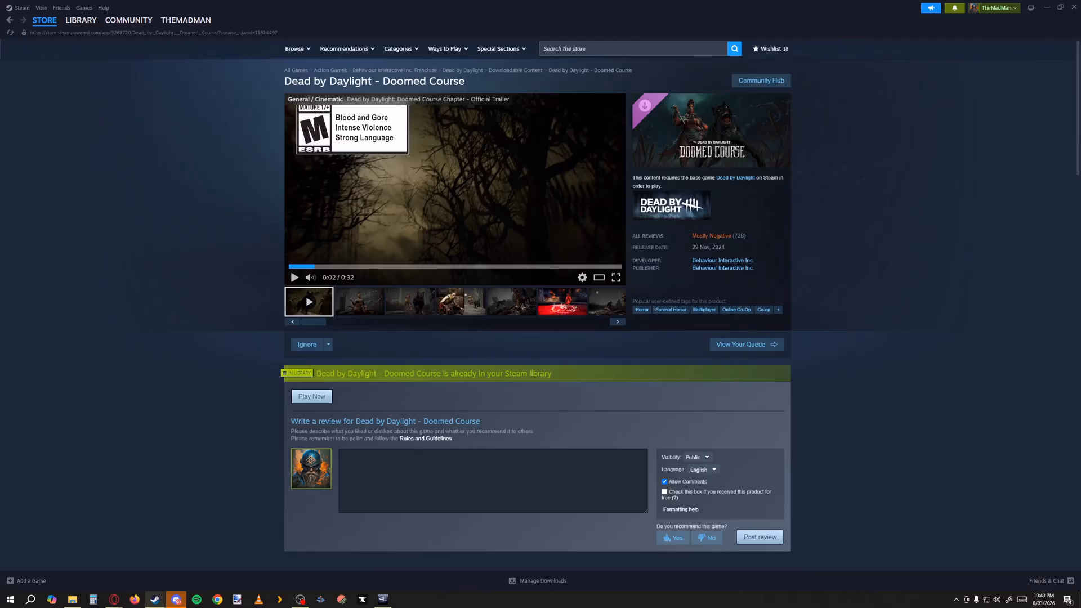1081x608 pixels.
Task: Select No thumbs down recommendation
Action: (707, 538)
